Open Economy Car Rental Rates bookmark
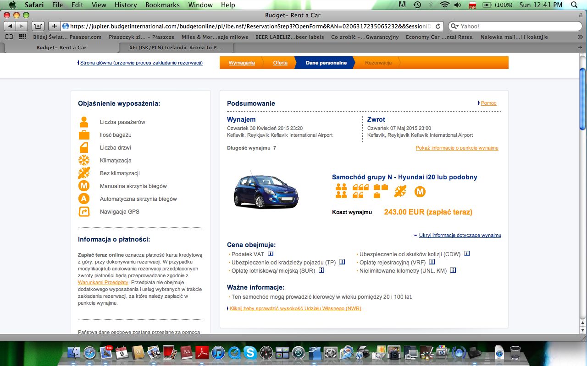587x366 pixels. click(x=440, y=37)
